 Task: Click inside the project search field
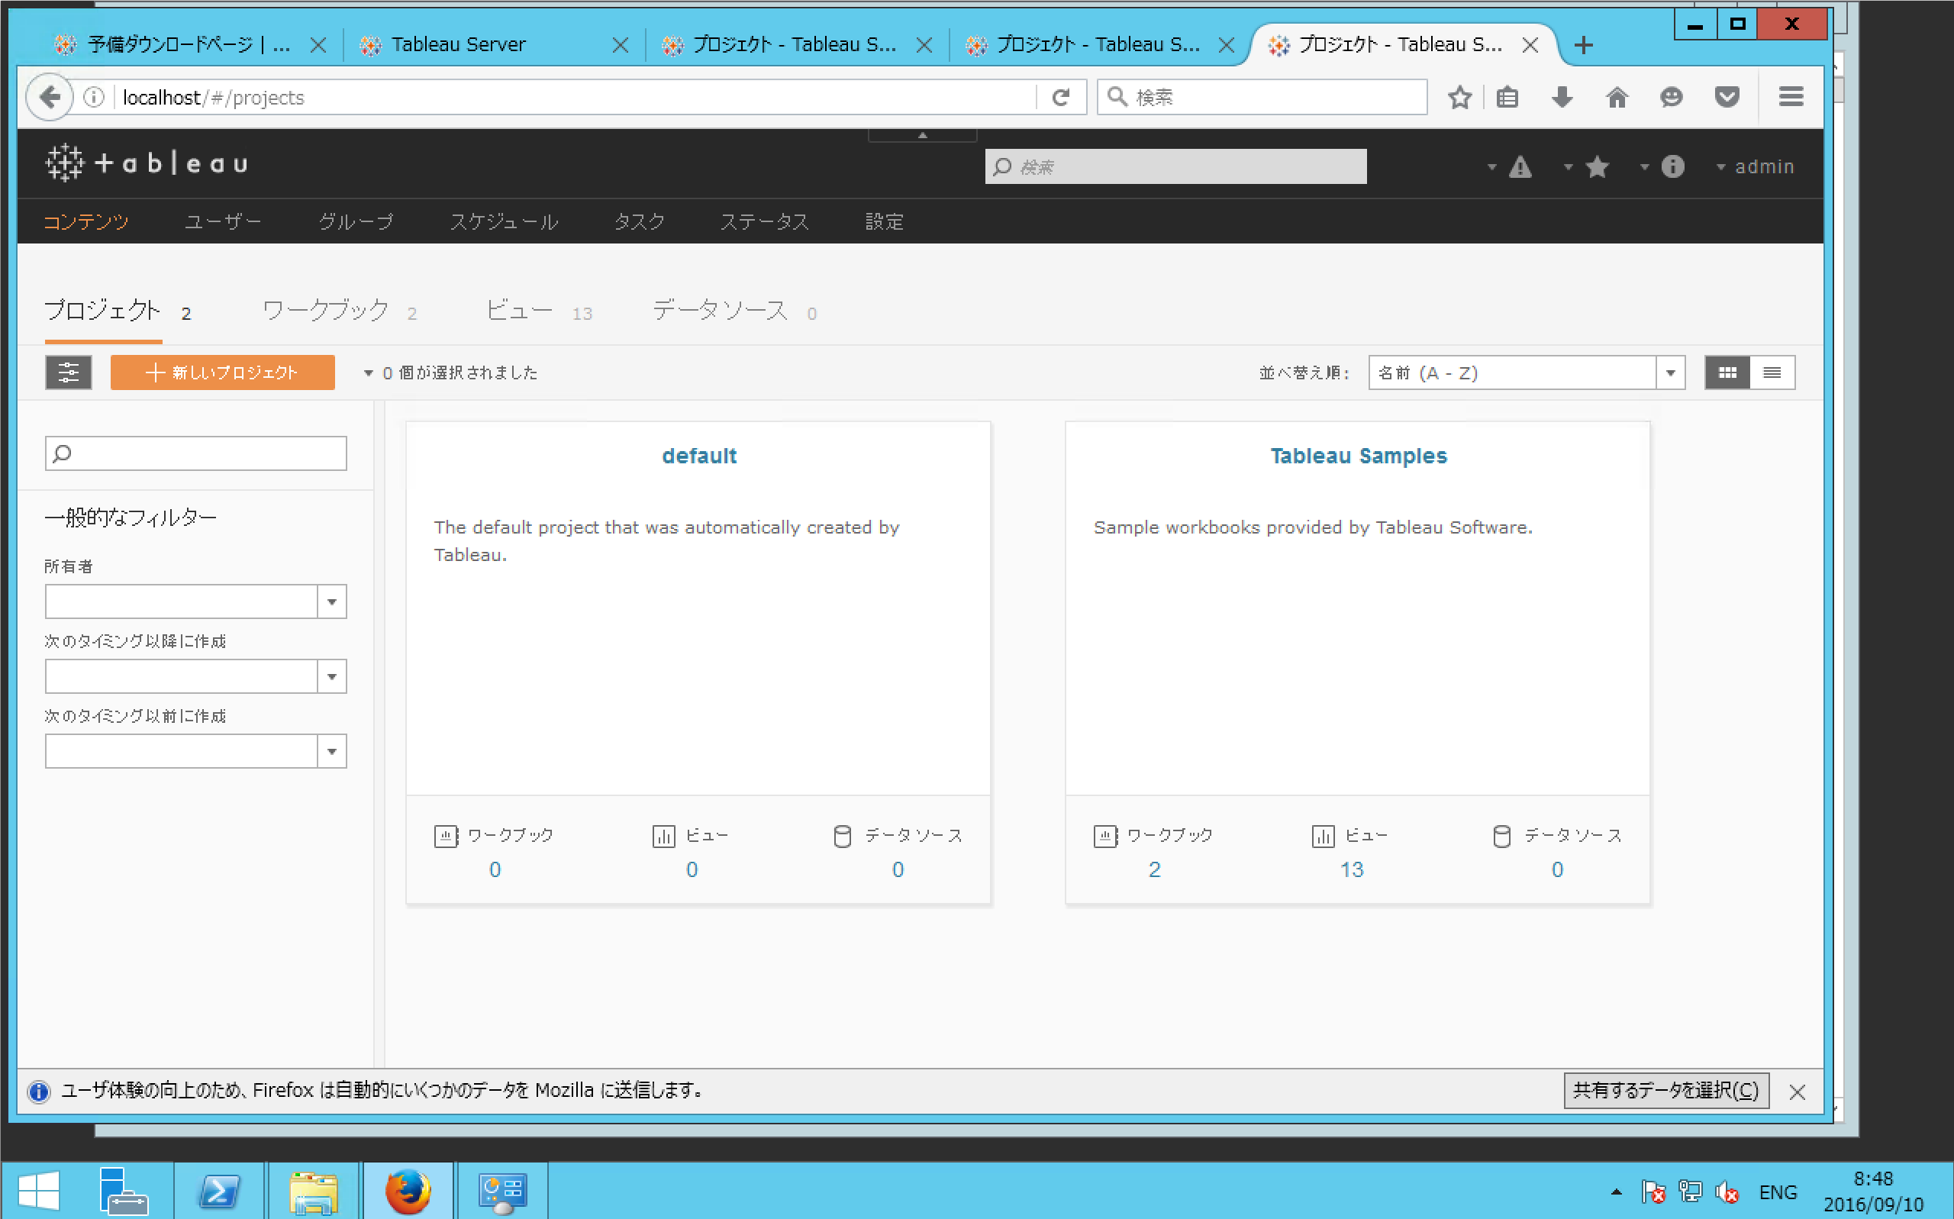pos(195,453)
